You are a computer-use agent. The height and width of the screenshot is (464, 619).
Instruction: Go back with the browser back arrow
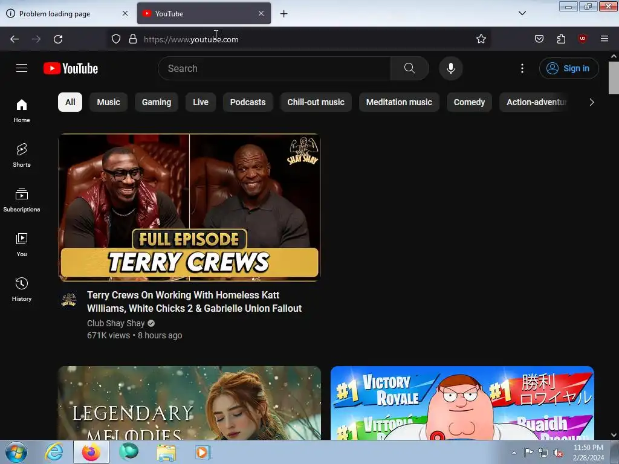point(15,39)
